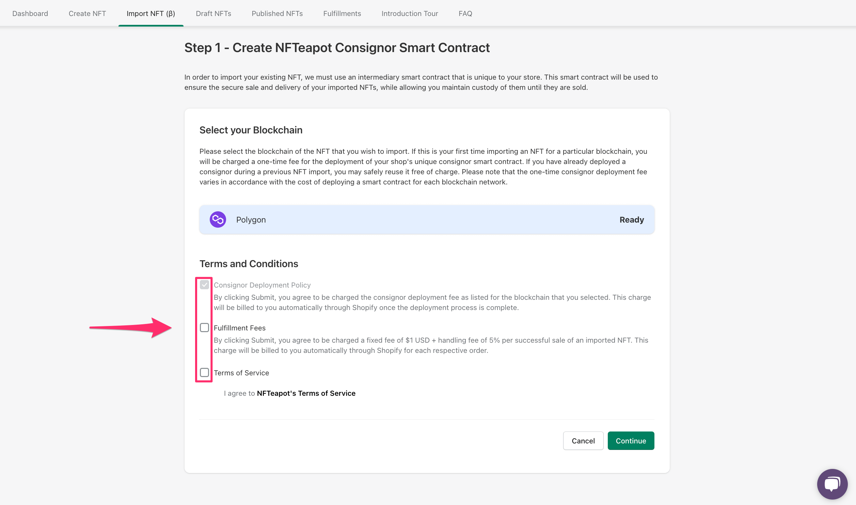The image size is (856, 505).
Task: Click the purple Polygon logo icon
Action: point(218,219)
